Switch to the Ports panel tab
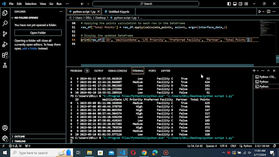Viewport: 279px width, 157px height. (152, 71)
